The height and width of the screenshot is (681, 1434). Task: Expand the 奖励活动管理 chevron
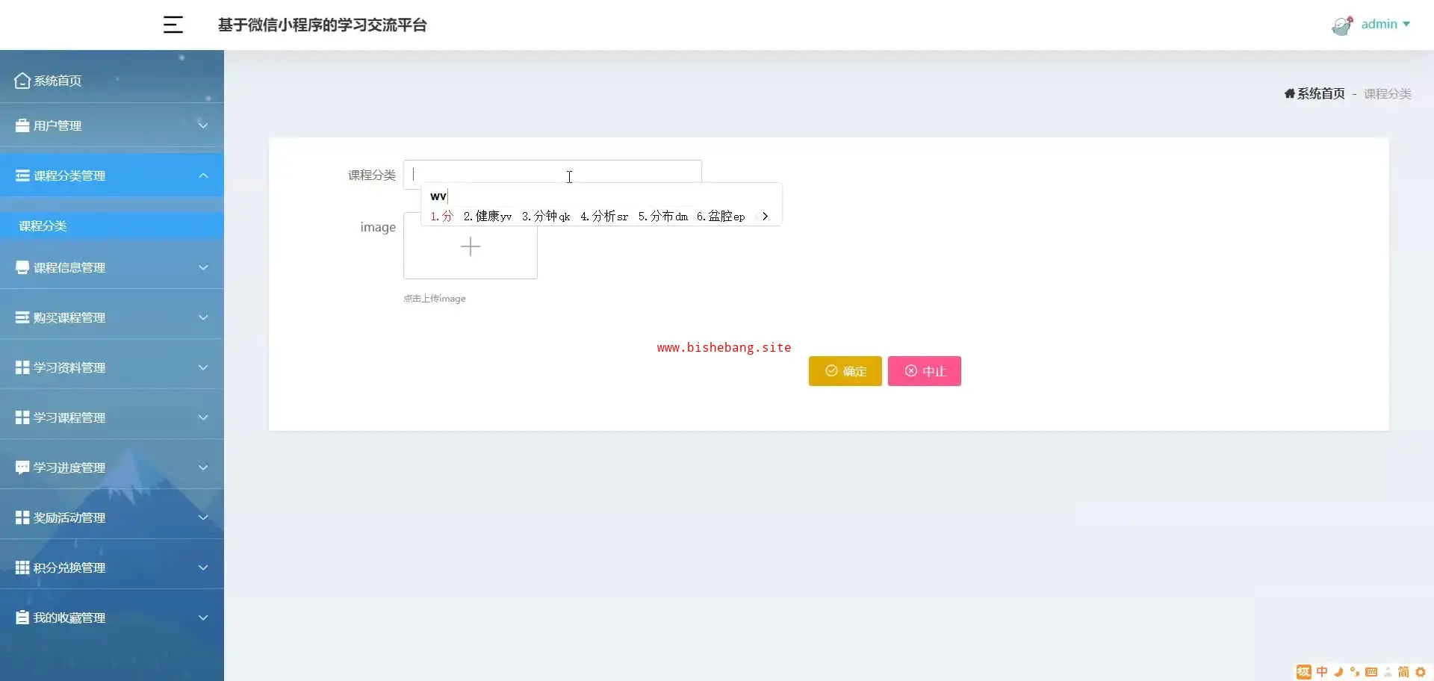(202, 517)
